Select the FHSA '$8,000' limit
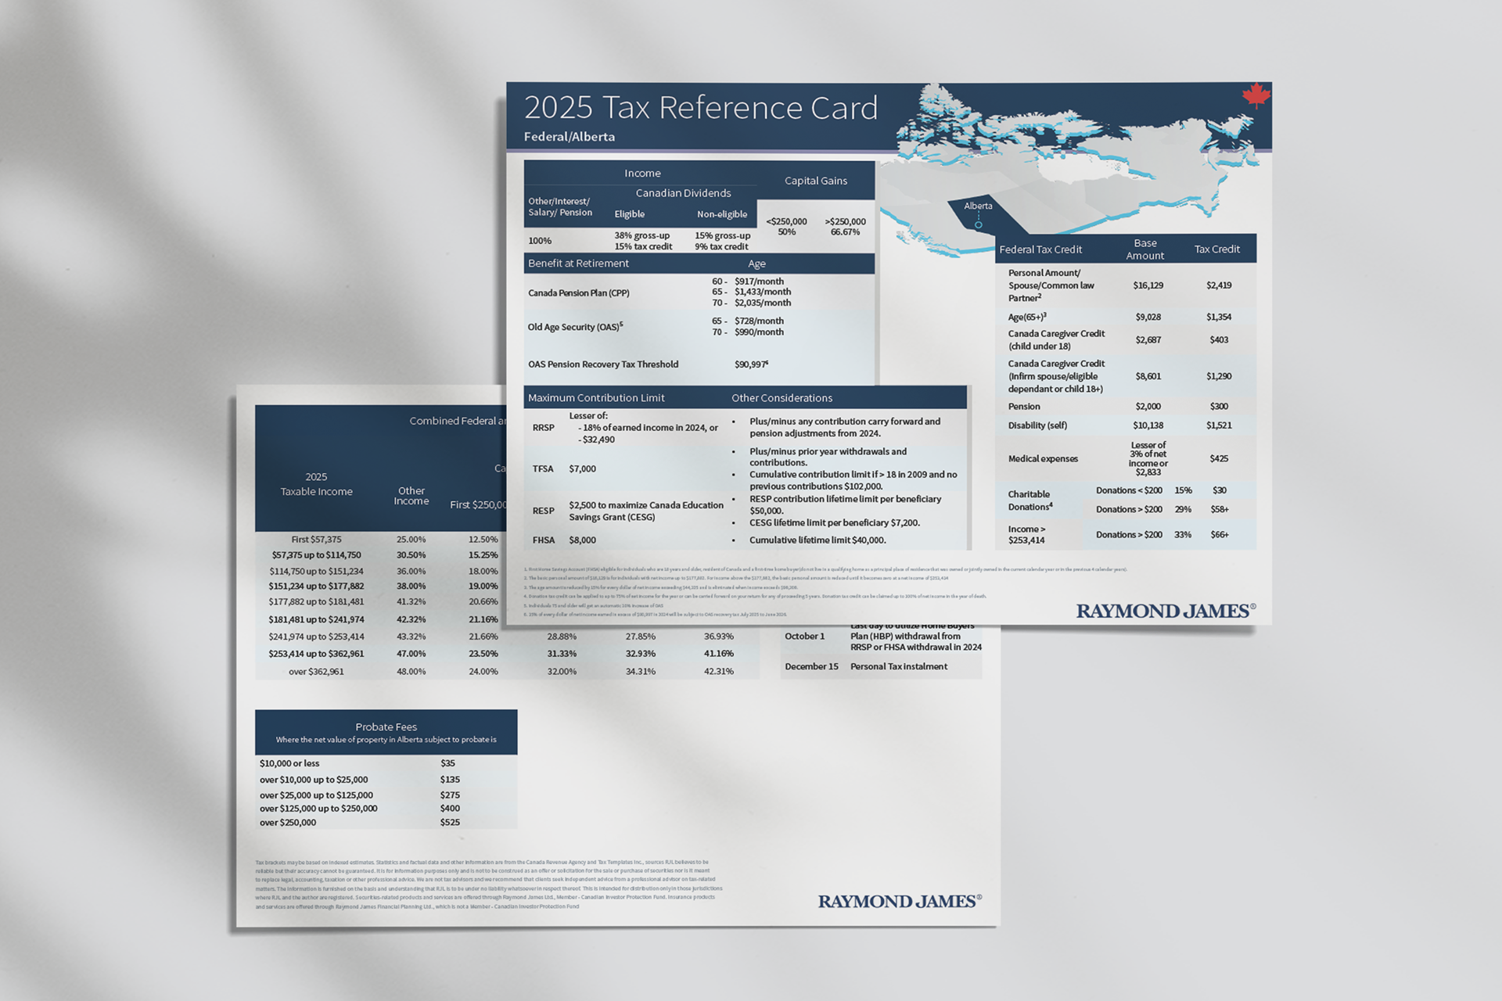Screen dimensions: 1502x1001 (x=582, y=540)
